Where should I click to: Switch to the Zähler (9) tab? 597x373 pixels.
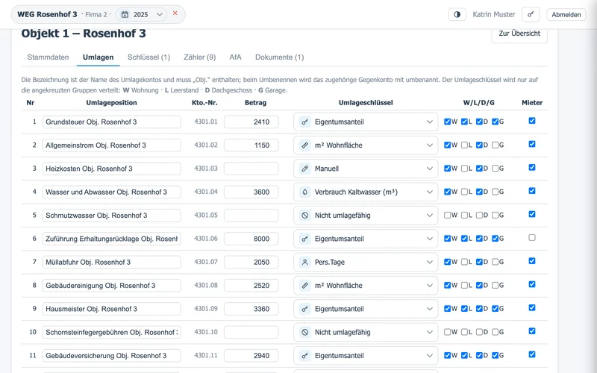tap(199, 57)
